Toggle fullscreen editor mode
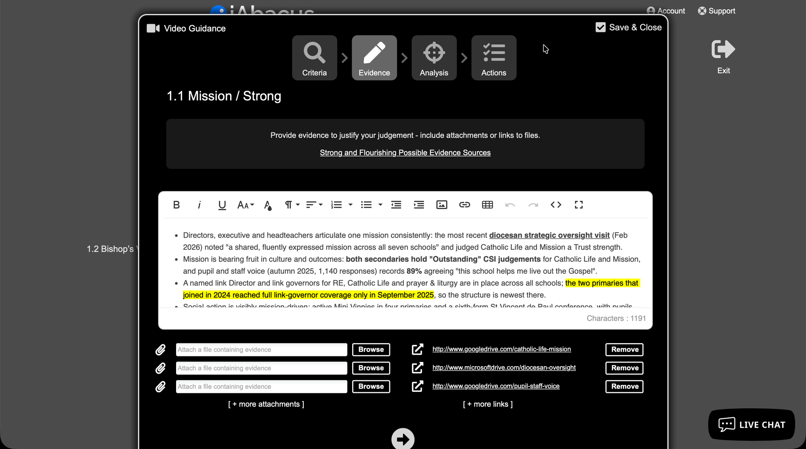 tap(579, 205)
